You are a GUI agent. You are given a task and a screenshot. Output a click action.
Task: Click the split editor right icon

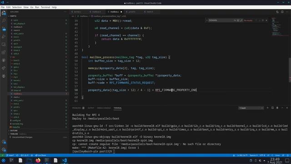282,12
